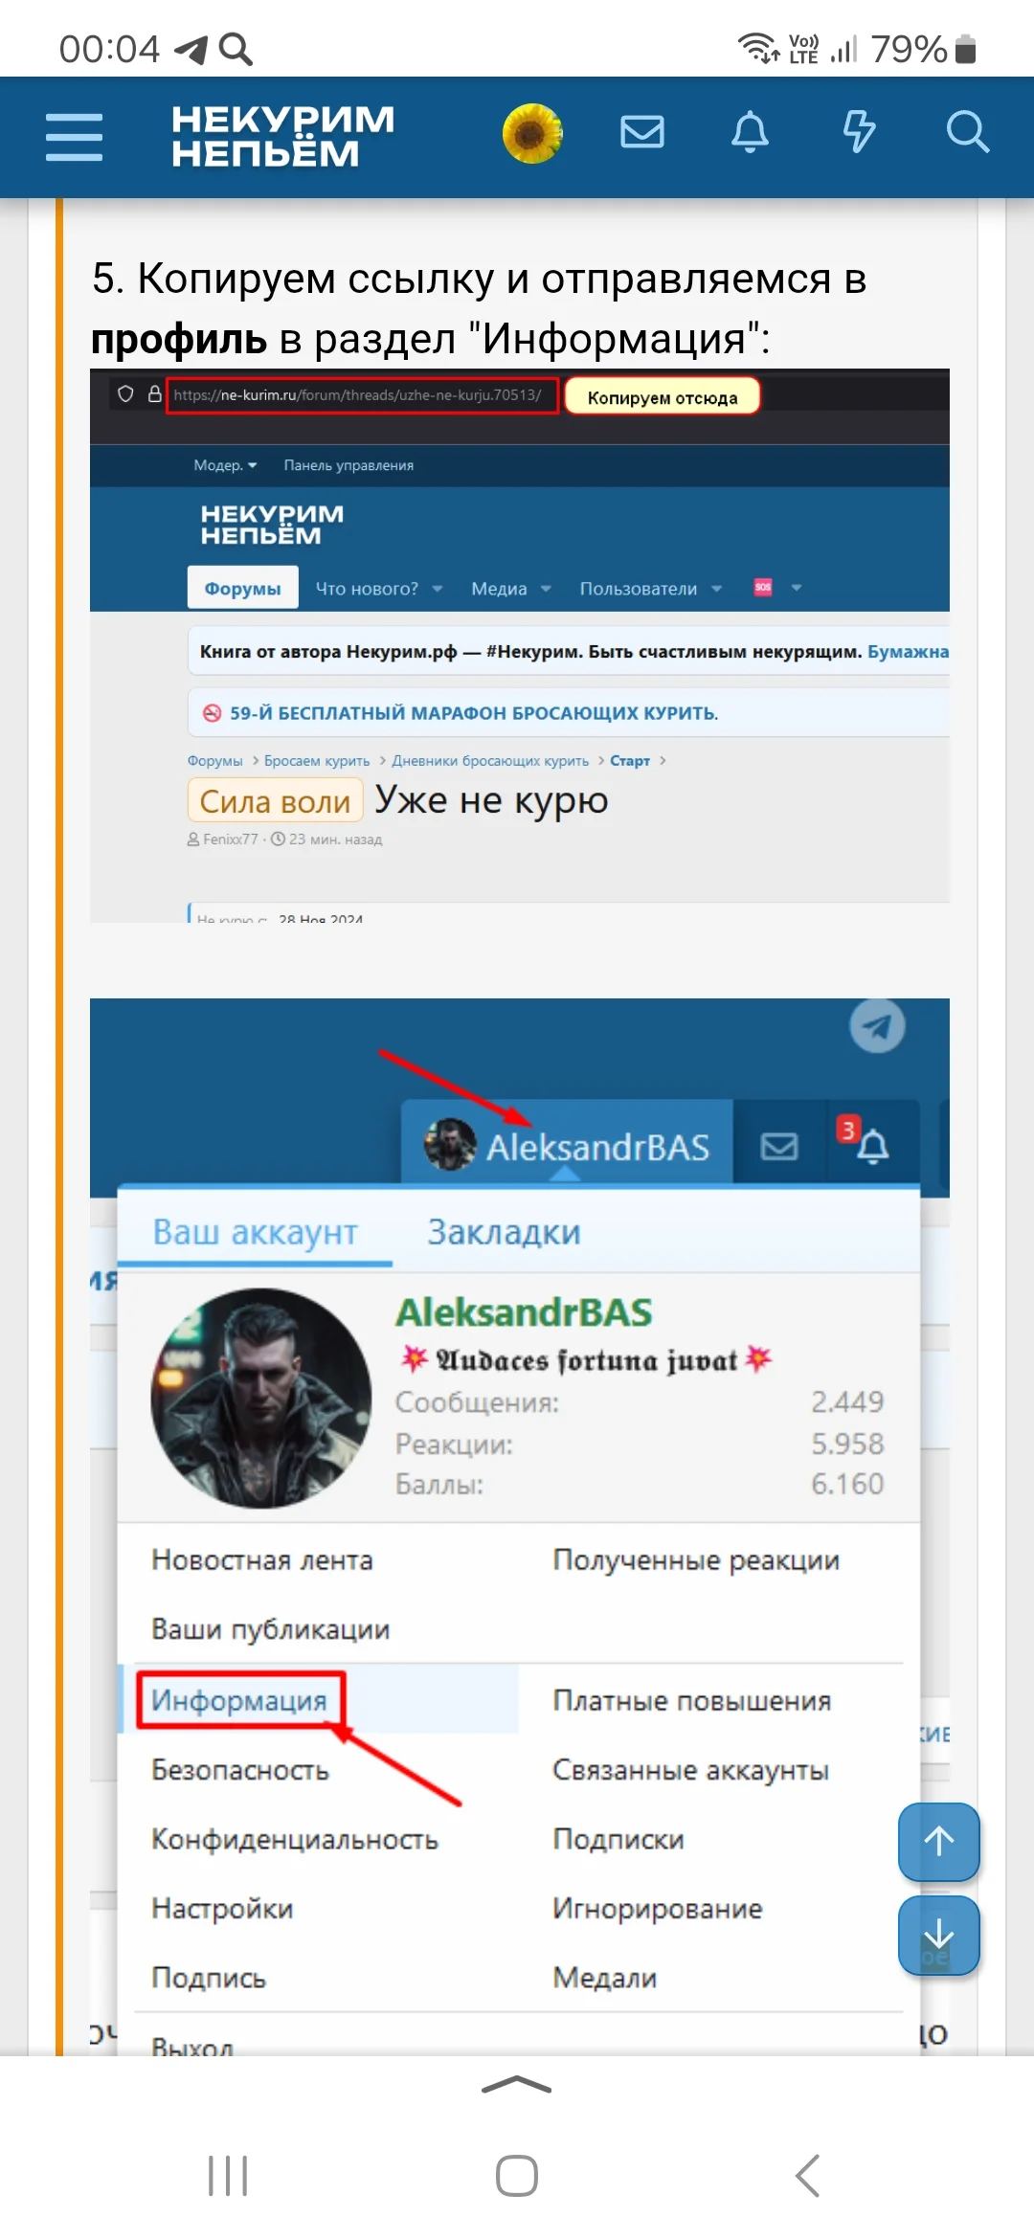Tap Бросаем курить breadcrumb in image
The height and width of the screenshot is (2240, 1034).
(317, 761)
